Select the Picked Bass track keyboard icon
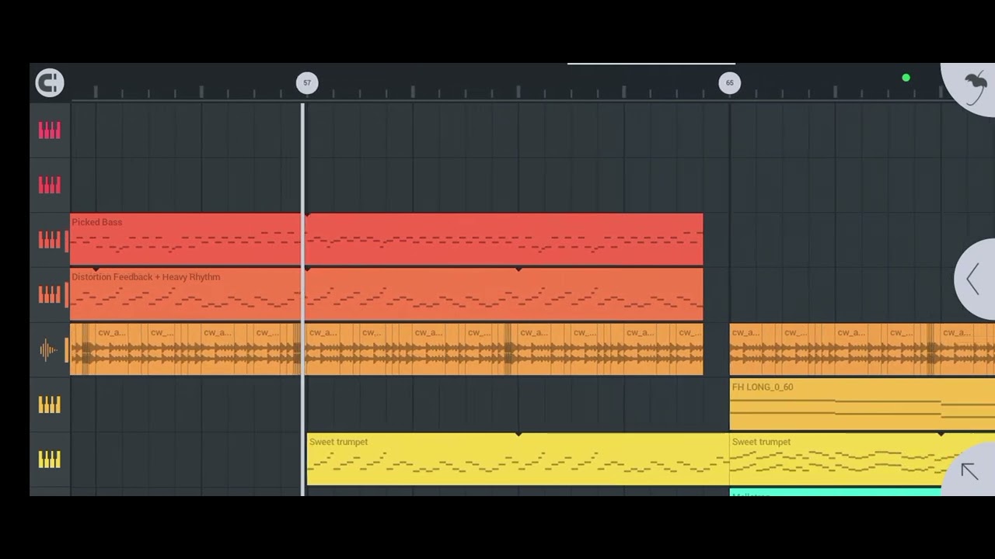 point(50,240)
